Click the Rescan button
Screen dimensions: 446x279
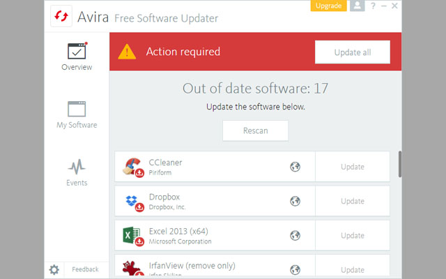(x=255, y=130)
